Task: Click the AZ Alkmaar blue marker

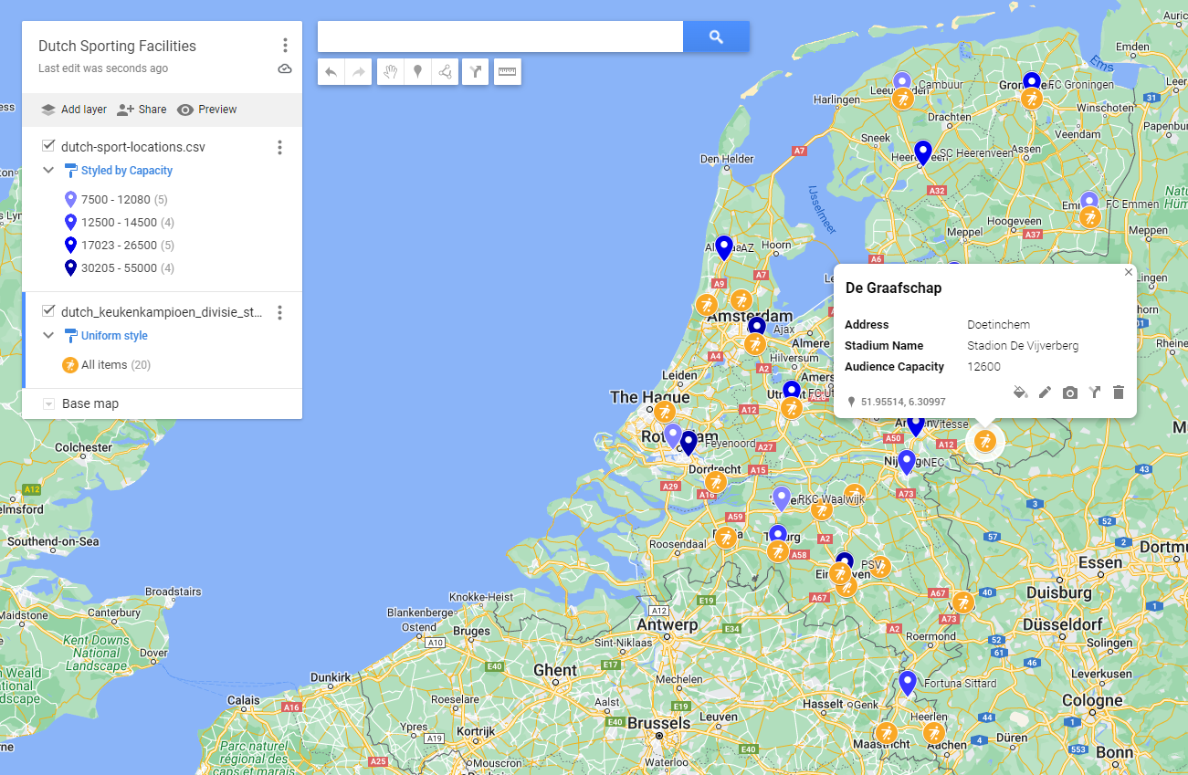Action: coord(724,247)
